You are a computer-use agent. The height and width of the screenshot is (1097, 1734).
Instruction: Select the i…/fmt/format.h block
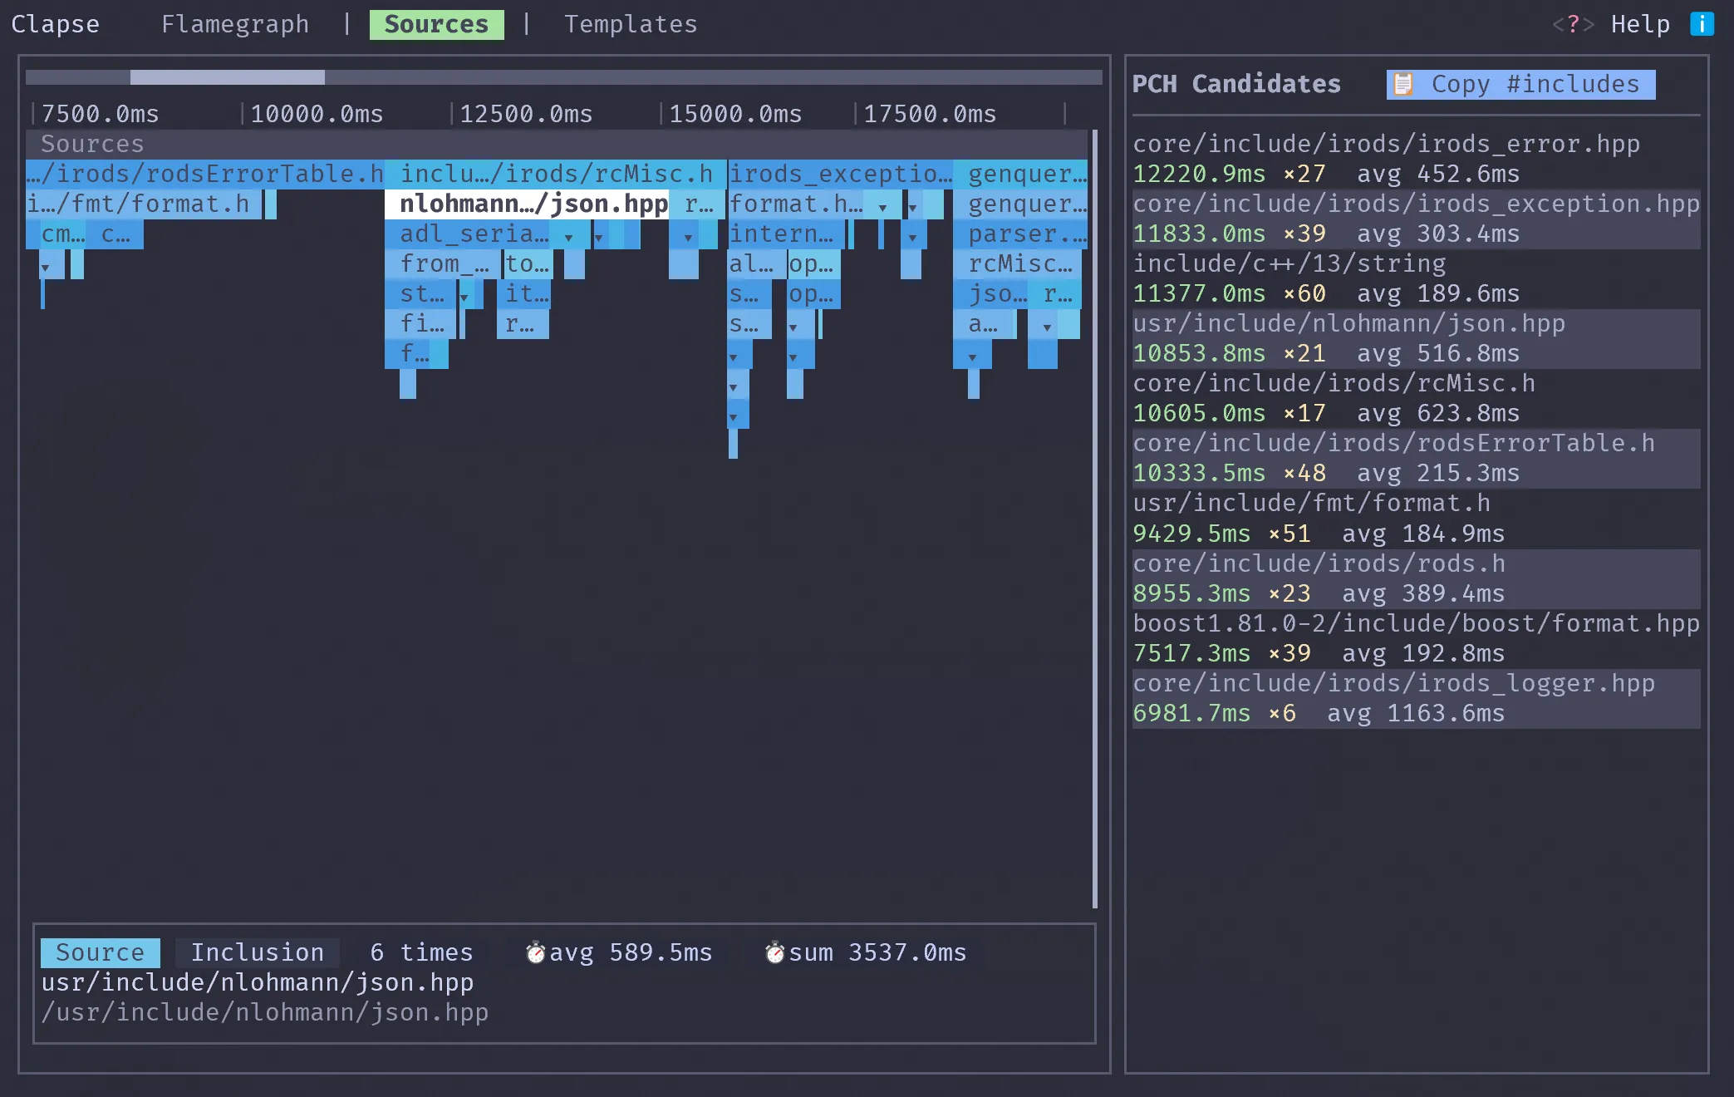point(145,204)
